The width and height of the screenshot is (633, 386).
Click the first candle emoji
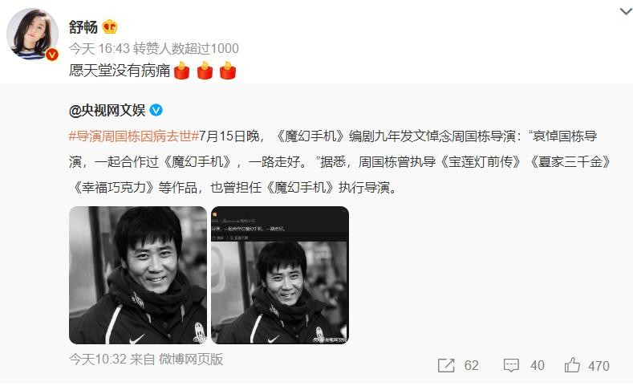pos(181,71)
